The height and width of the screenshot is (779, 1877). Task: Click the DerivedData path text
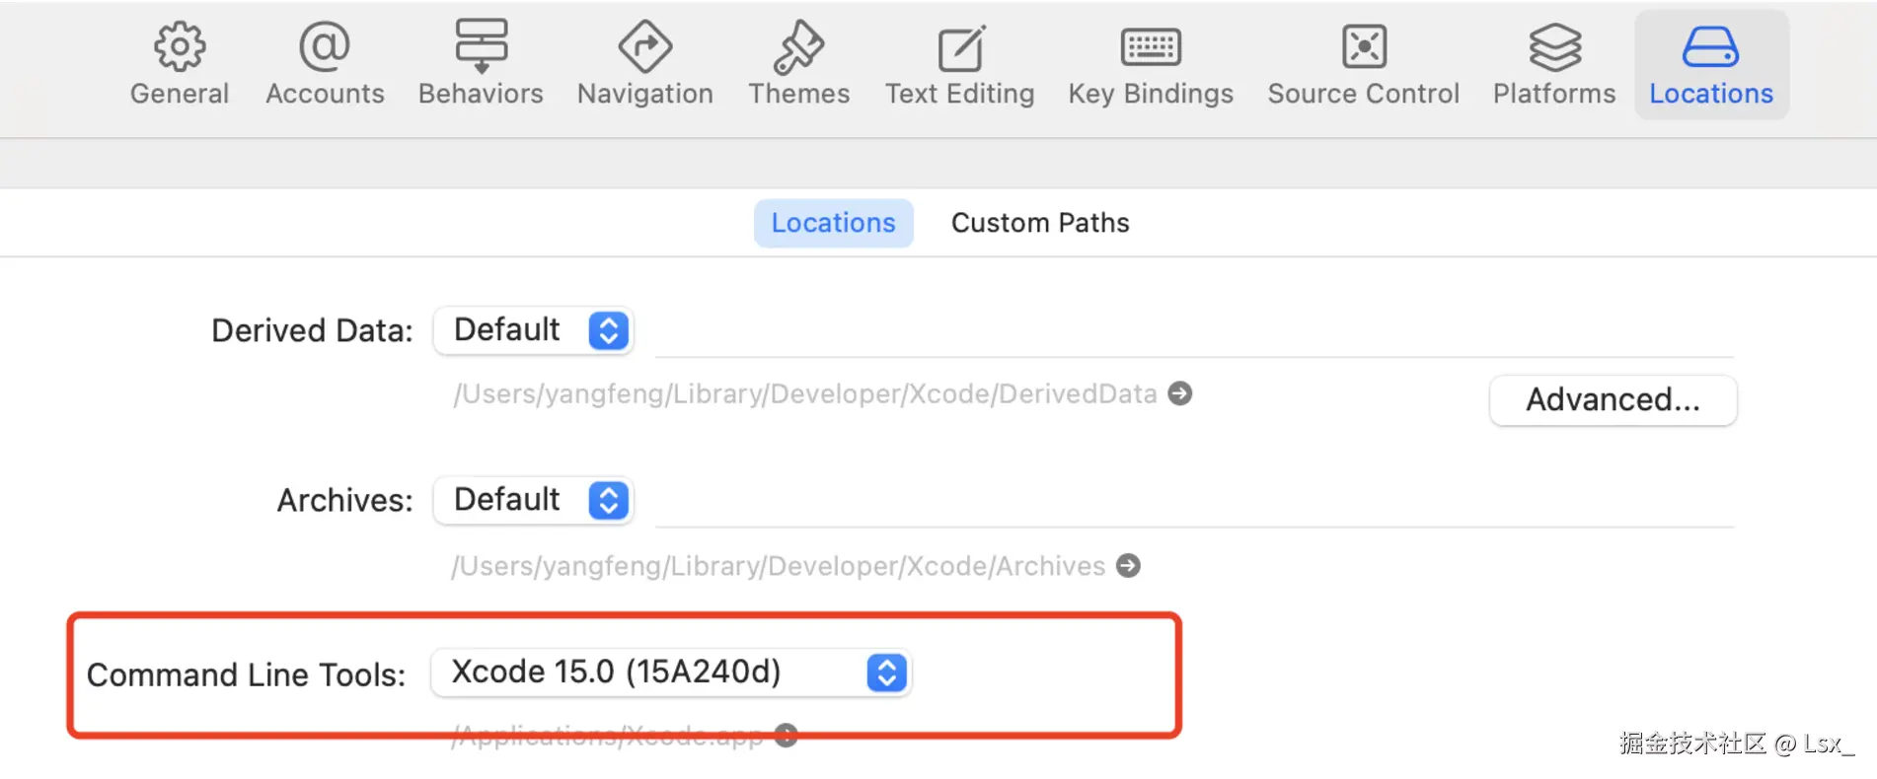(x=804, y=394)
